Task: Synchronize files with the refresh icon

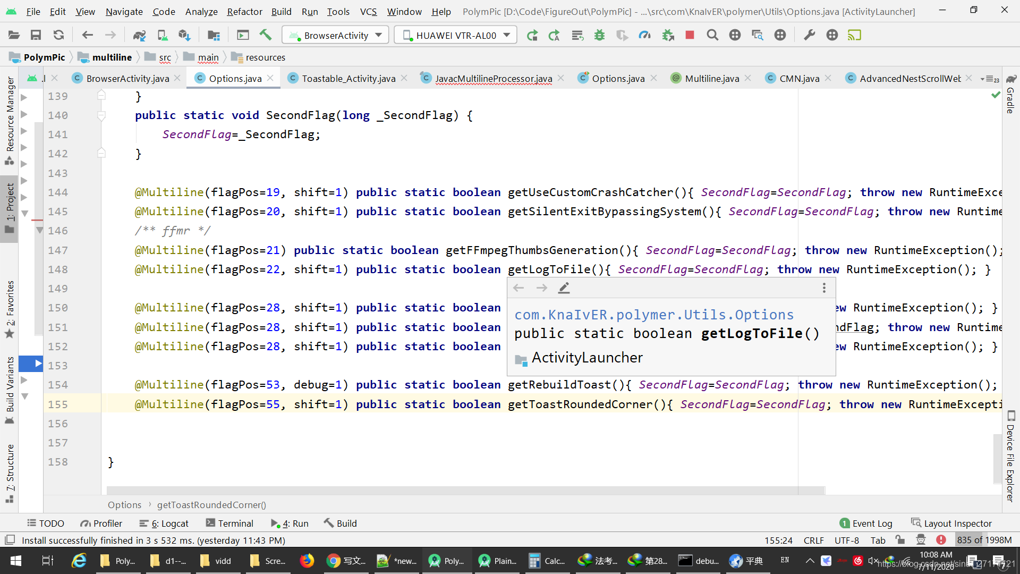Action: click(x=58, y=35)
